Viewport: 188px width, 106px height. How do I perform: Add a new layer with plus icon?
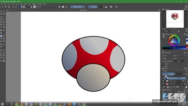point(164,87)
